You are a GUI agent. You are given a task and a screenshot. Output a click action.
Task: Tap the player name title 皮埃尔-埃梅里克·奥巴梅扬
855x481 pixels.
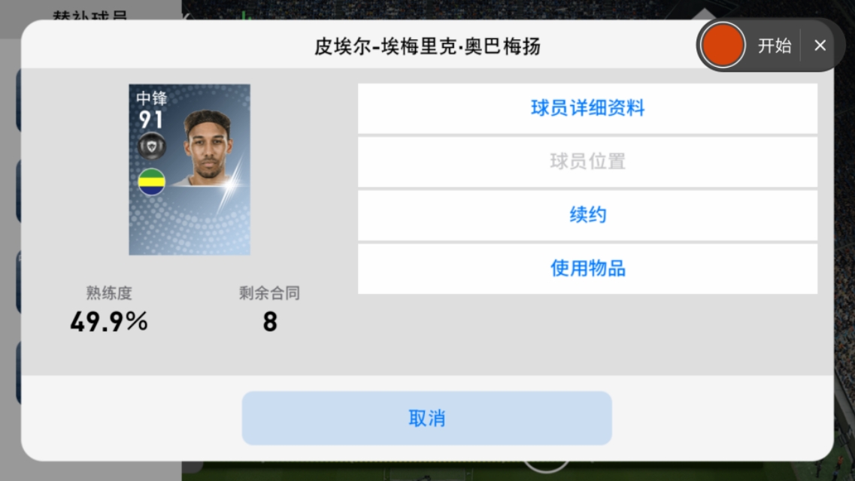pyautogui.click(x=427, y=47)
